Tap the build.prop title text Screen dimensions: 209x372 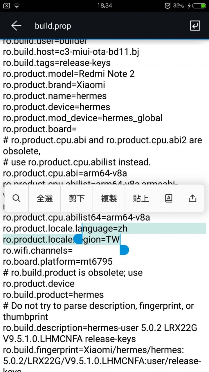[53, 26]
